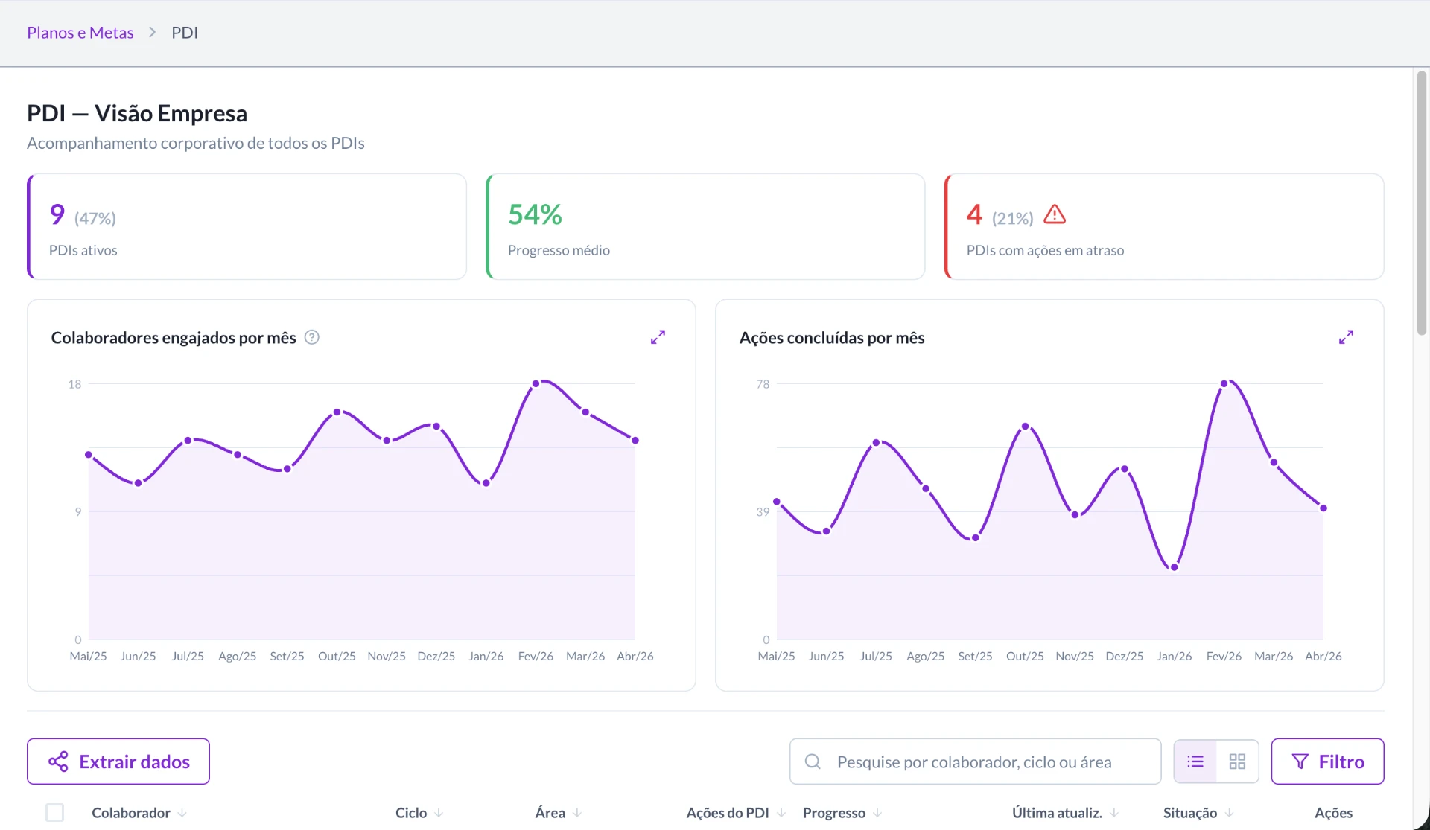1430x830 pixels.
Task: Open the PDIs ativos card
Action: click(x=247, y=227)
